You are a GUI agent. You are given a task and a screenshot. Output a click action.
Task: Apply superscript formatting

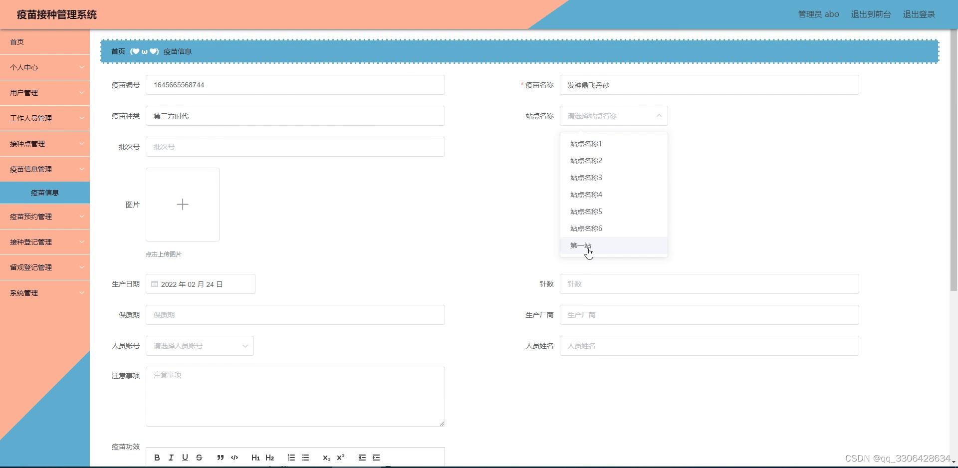(341, 458)
